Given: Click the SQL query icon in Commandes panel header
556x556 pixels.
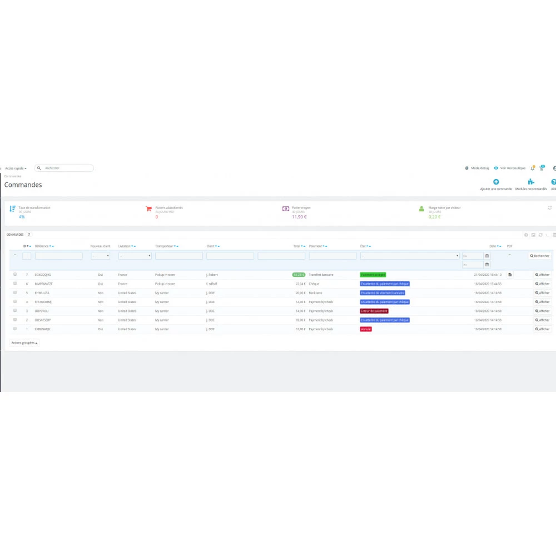Looking at the screenshot, I should 548,235.
